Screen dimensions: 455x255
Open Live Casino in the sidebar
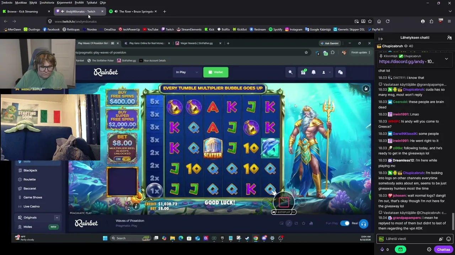tap(31, 206)
